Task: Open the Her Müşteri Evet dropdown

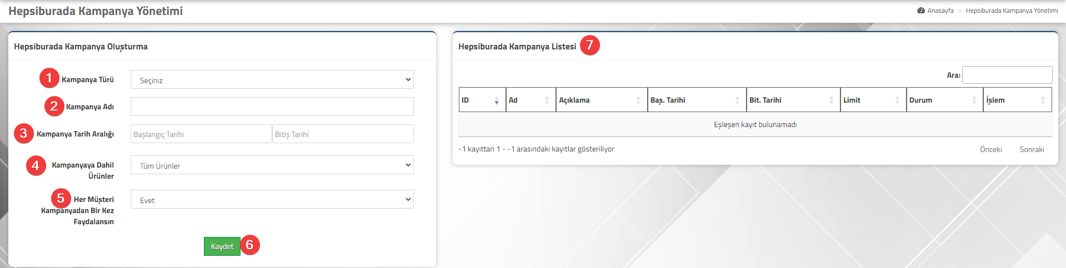Action: click(272, 199)
